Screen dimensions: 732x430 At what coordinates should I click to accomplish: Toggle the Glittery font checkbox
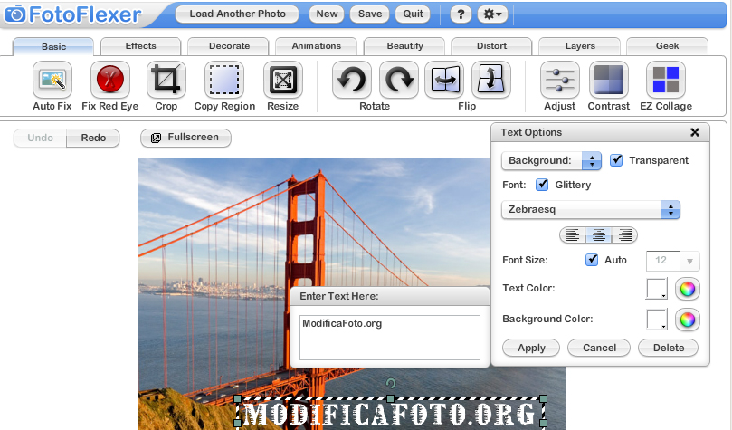pyautogui.click(x=543, y=185)
